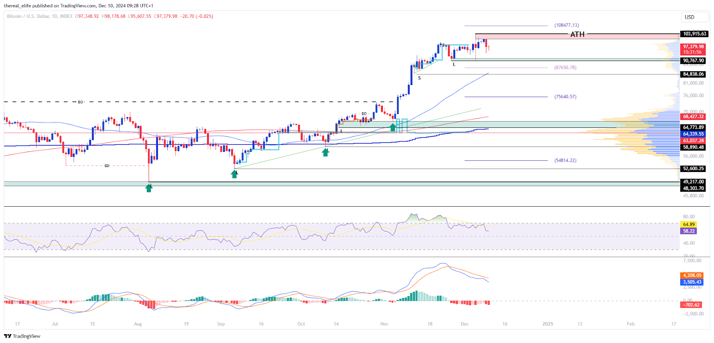Click the histogram value label -702.62
The width and height of the screenshot is (714, 343).
[691, 305]
